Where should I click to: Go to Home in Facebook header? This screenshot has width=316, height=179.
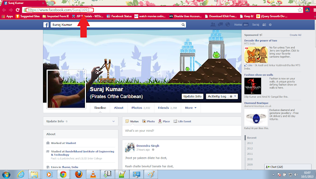point(238,25)
